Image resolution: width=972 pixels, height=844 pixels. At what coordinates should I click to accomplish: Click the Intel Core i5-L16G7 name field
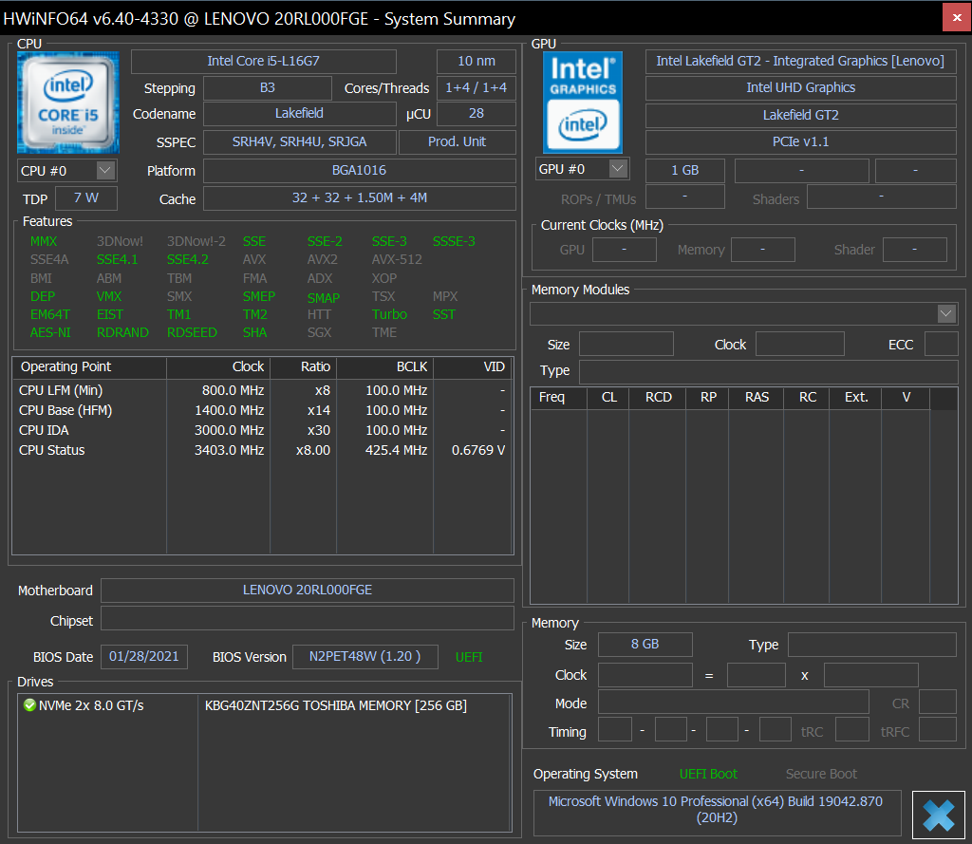click(x=263, y=62)
